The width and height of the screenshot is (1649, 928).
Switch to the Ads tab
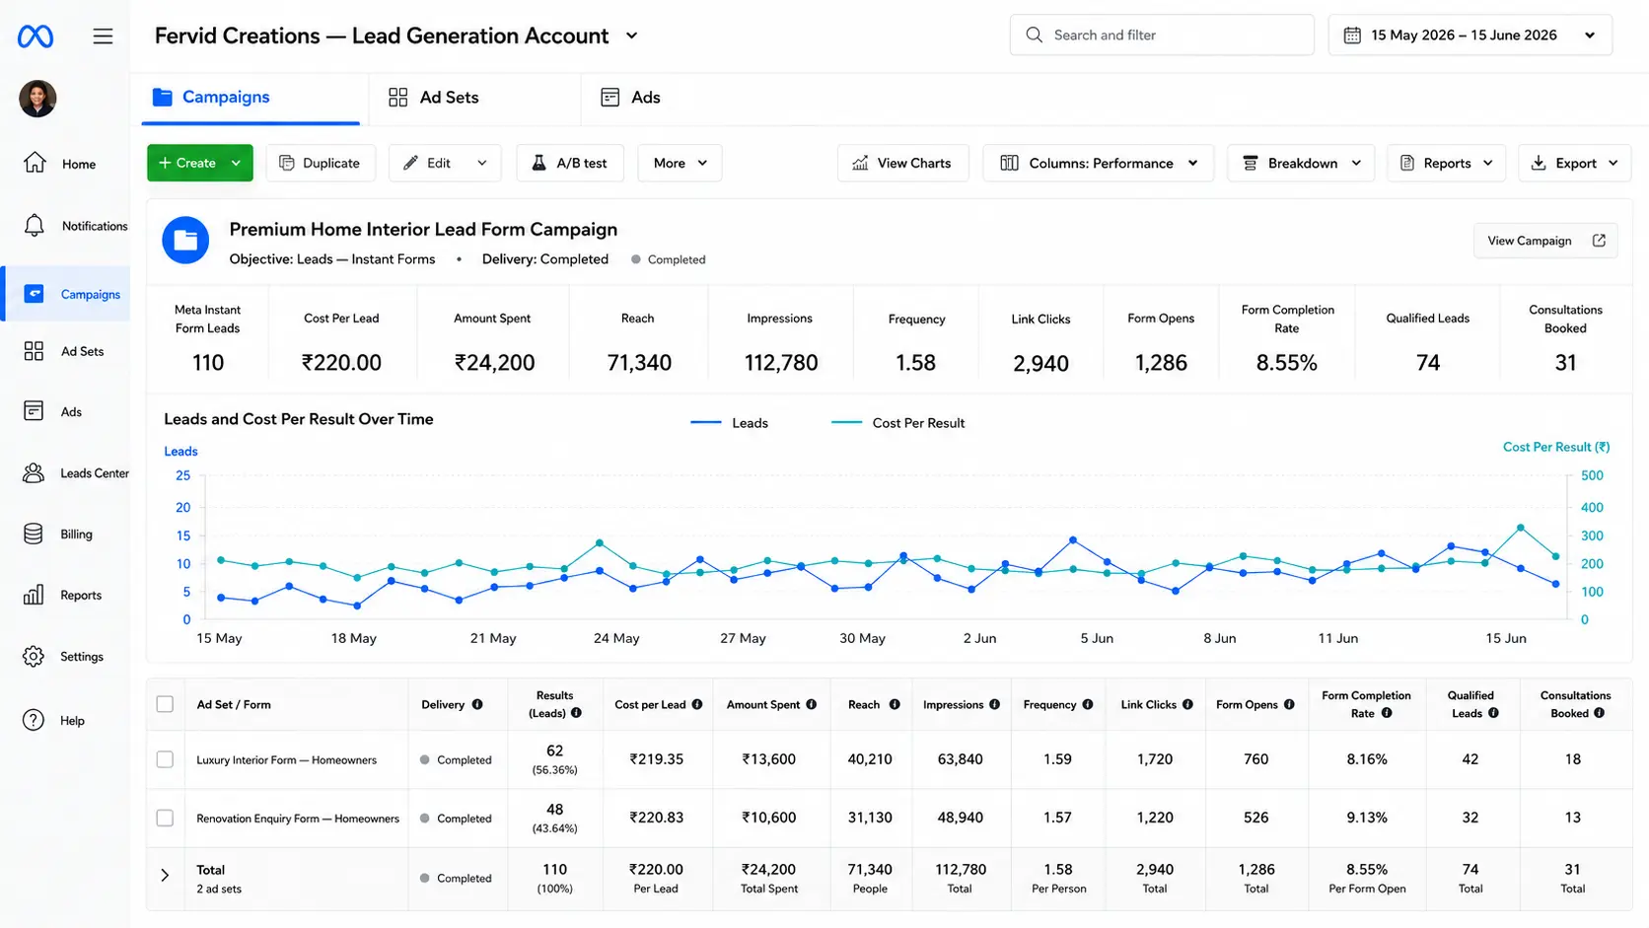(631, 97)
